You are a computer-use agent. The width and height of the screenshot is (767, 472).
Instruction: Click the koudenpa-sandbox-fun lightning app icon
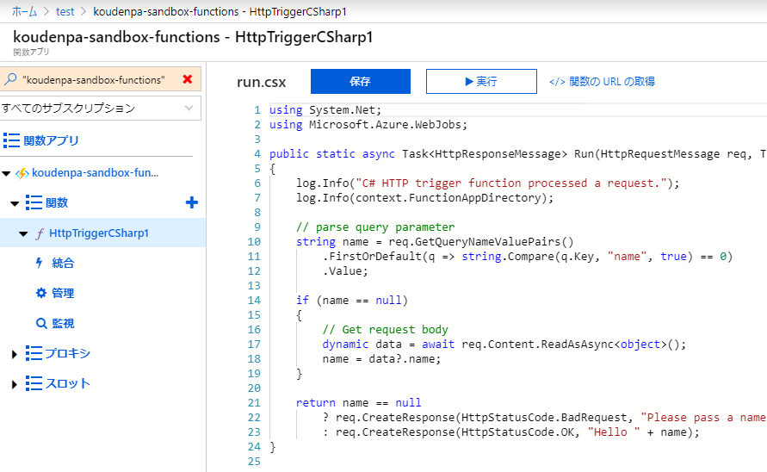click(x=22, y=173)
